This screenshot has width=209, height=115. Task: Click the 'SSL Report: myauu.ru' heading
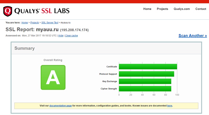point(32,30)
